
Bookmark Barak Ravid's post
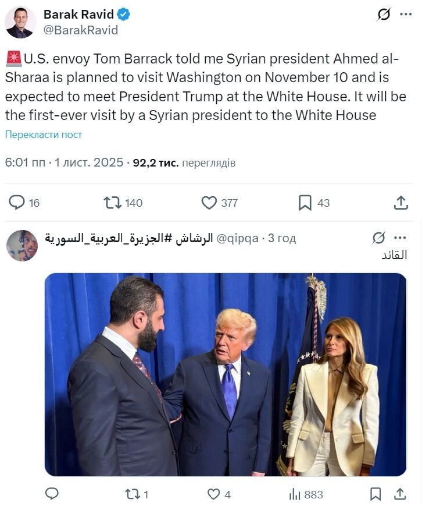(305, 203)
